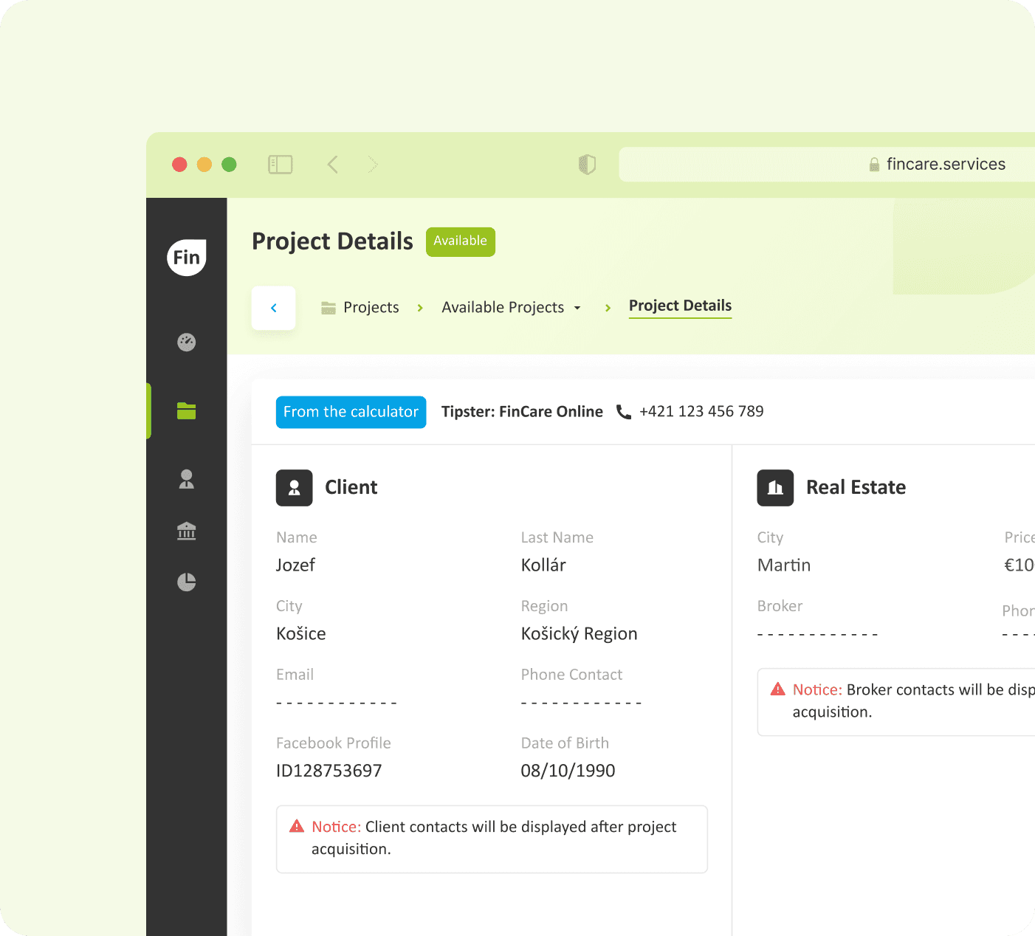Click the client city value Košice
The image size is (1035, 936).
[x=301, y=634]
